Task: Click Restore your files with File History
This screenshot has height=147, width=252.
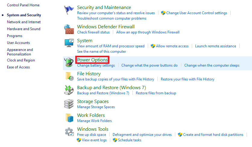Action: click(x=188, y=79)
